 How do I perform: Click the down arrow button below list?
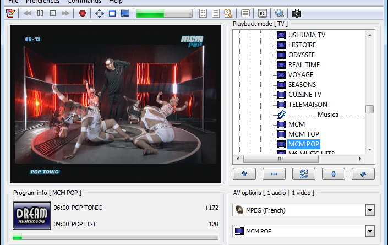coord(363,174)
